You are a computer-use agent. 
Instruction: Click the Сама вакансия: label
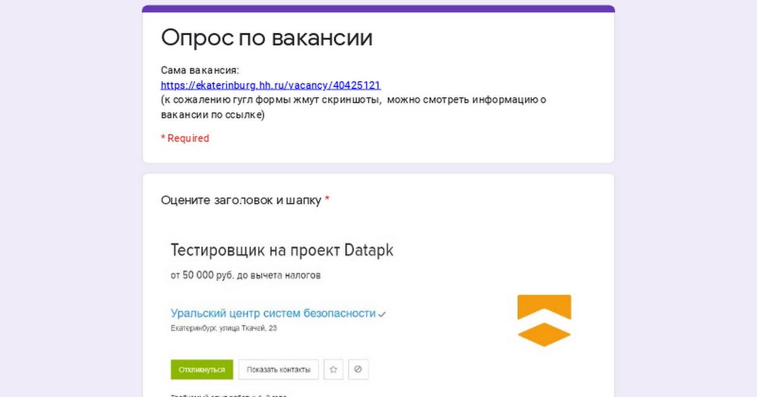click(200, 70)
